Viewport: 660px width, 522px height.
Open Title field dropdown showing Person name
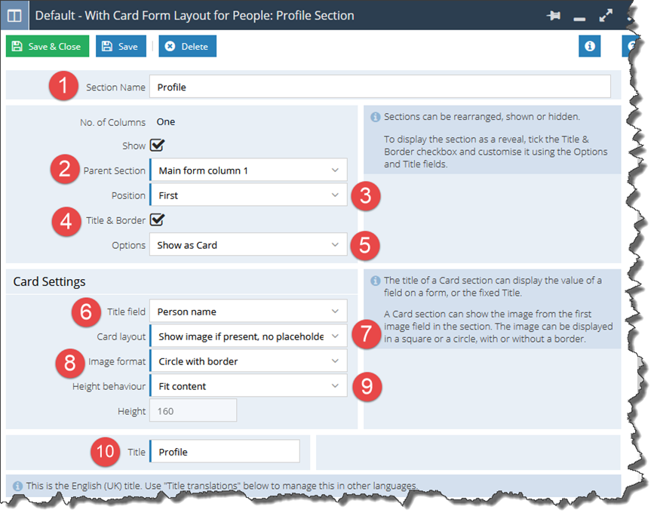(x=248, y=311)
